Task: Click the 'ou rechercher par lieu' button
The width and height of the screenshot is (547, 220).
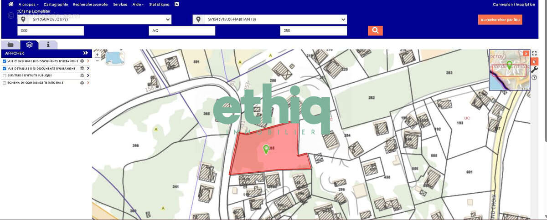Action: tap(500, 20)
